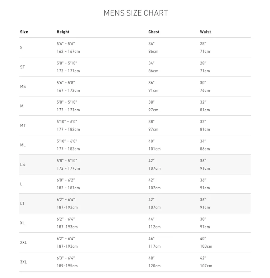
Task: Select the LT size row label
Action: pyautogui.click(x=22, y=203)
